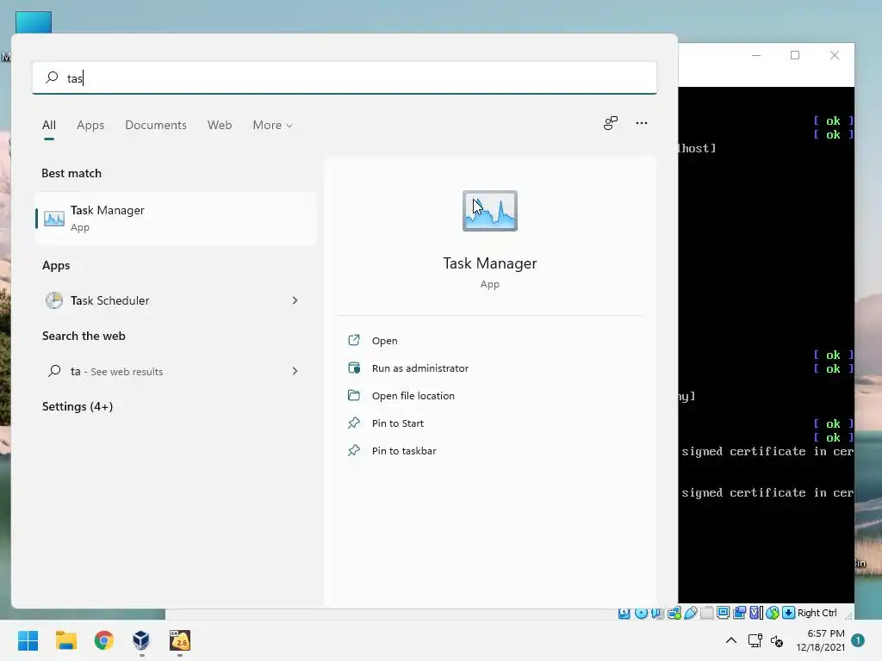Choose Pin to Start
The width and height of the screenshot is (882, 661).
coord(398,423)
